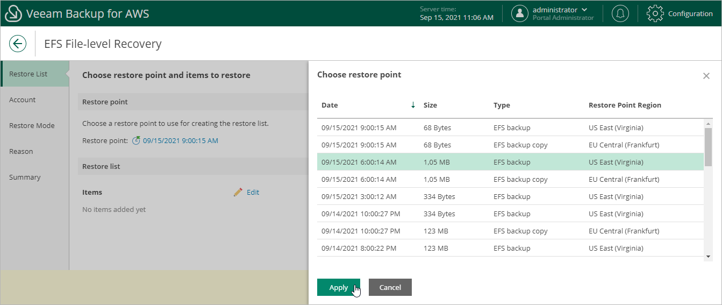Screen dimensions: 722x305
Task: Click the administrator user avatar icon
Action: tap(519, 13)
